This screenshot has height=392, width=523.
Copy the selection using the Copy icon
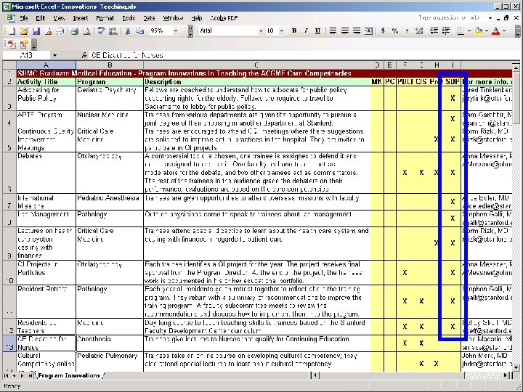[139, 31]
